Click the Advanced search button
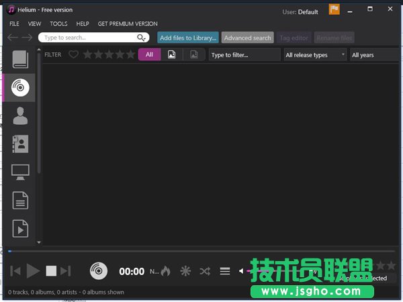 coord(247,38)
